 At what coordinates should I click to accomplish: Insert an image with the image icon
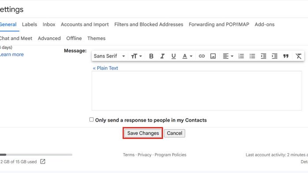[213, 56]
